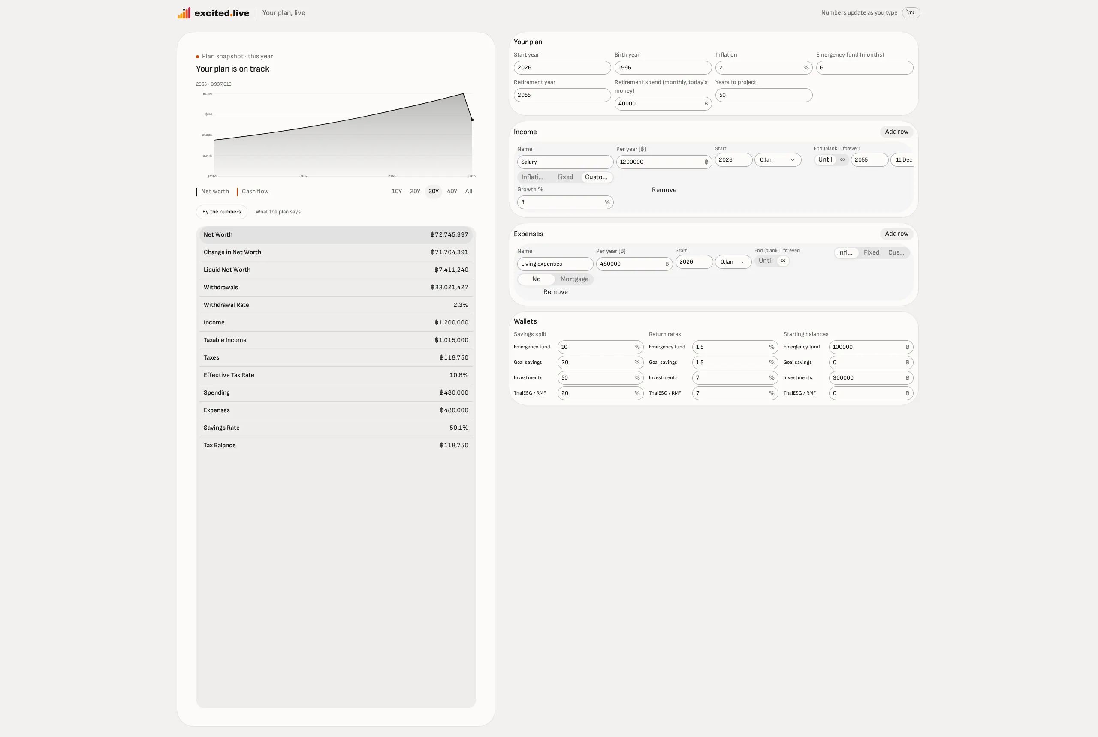Click the excited.live bar chart logo
Image resolution: width=1098 pixels, height=737 pixels.
pyautogui.click(x=184, y=13)
